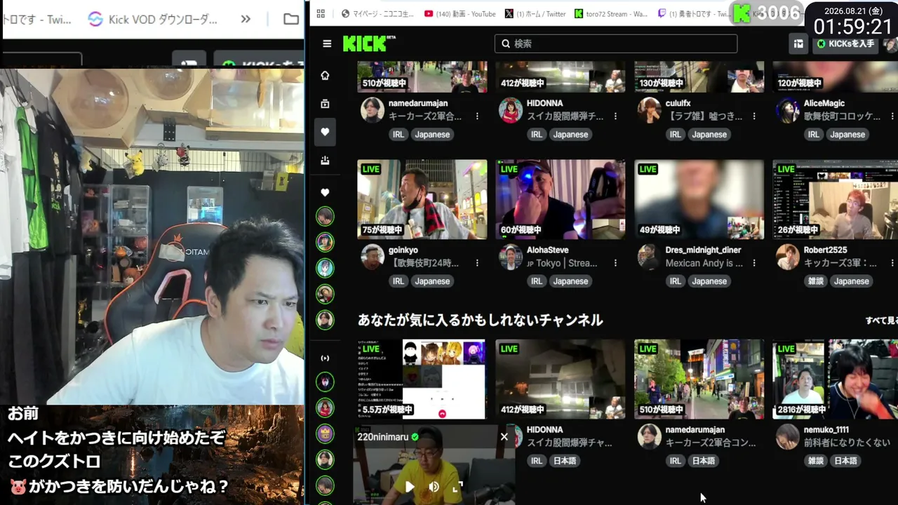Open the recommended-row namedarumajan avatar

[x=649, y=436]
